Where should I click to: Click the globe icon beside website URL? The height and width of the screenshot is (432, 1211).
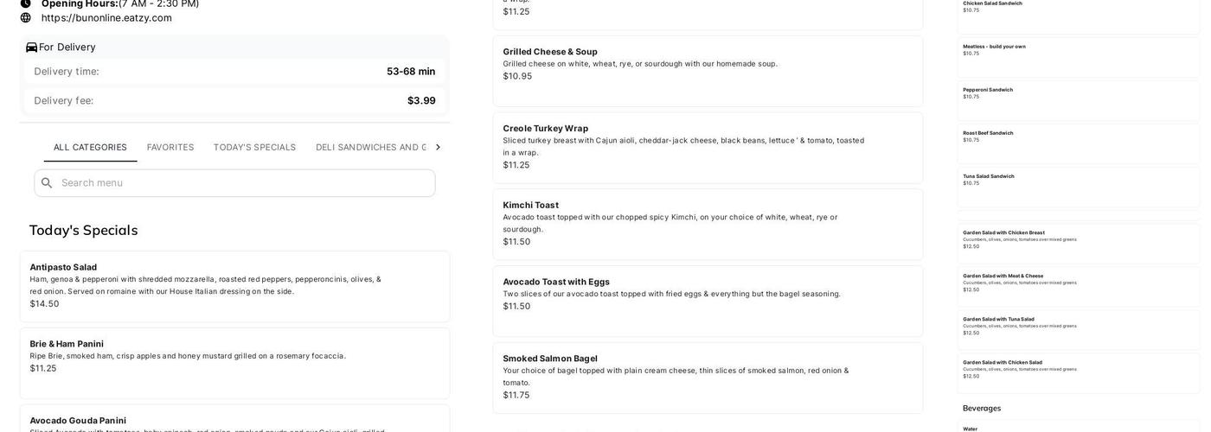pos(26,18)
